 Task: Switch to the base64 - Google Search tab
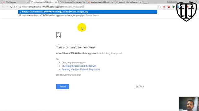tap(128, 2)
